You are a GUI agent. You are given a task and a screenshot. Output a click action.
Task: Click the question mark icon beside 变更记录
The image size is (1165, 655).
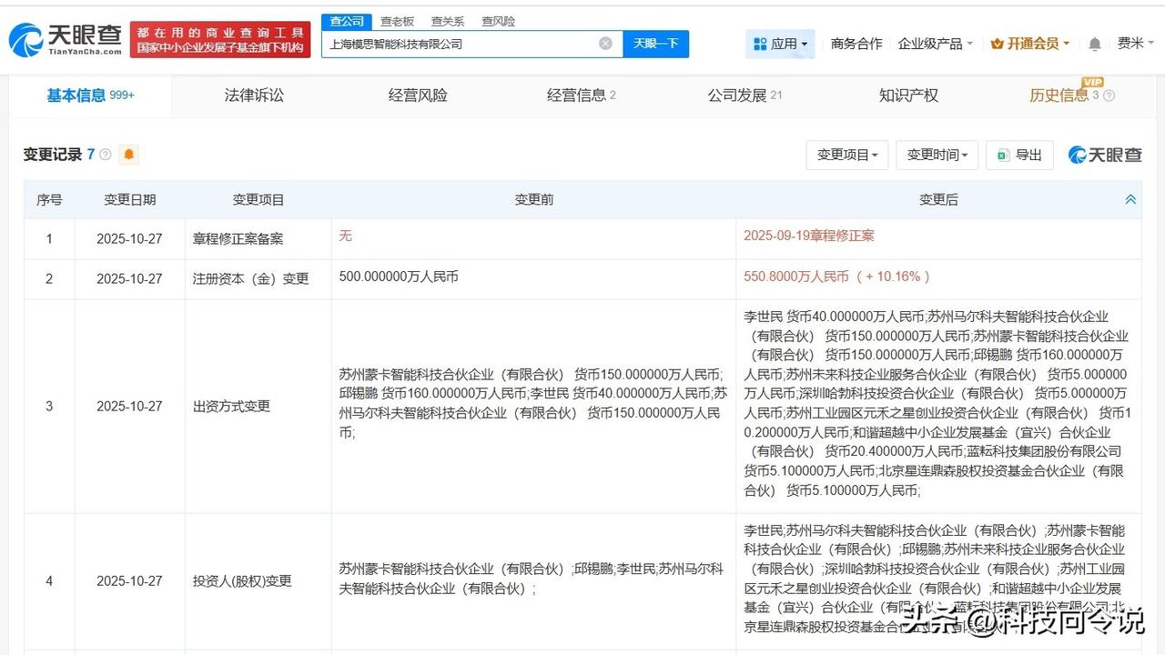pyautogui.click(x=105, y=154)
